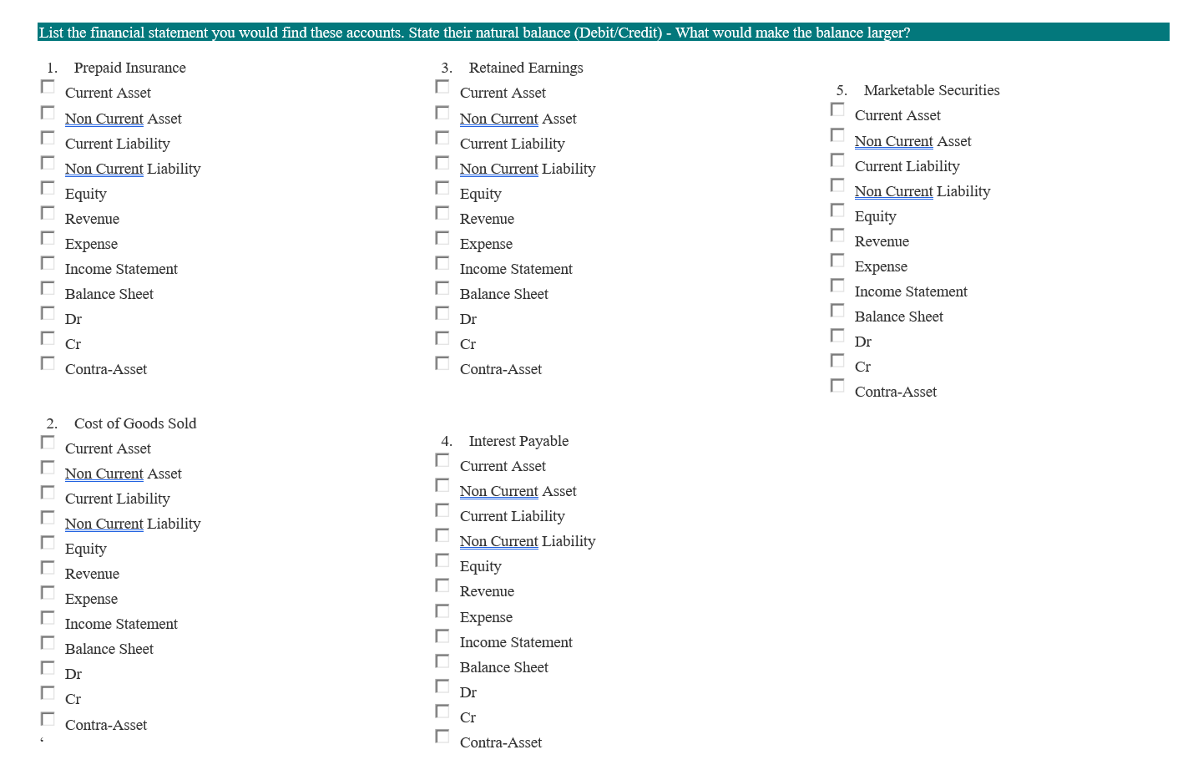Check Contra-Asset for Marketable Securities
The height and width of the screenshot is (770, 1198).
[x=837, y=385]
